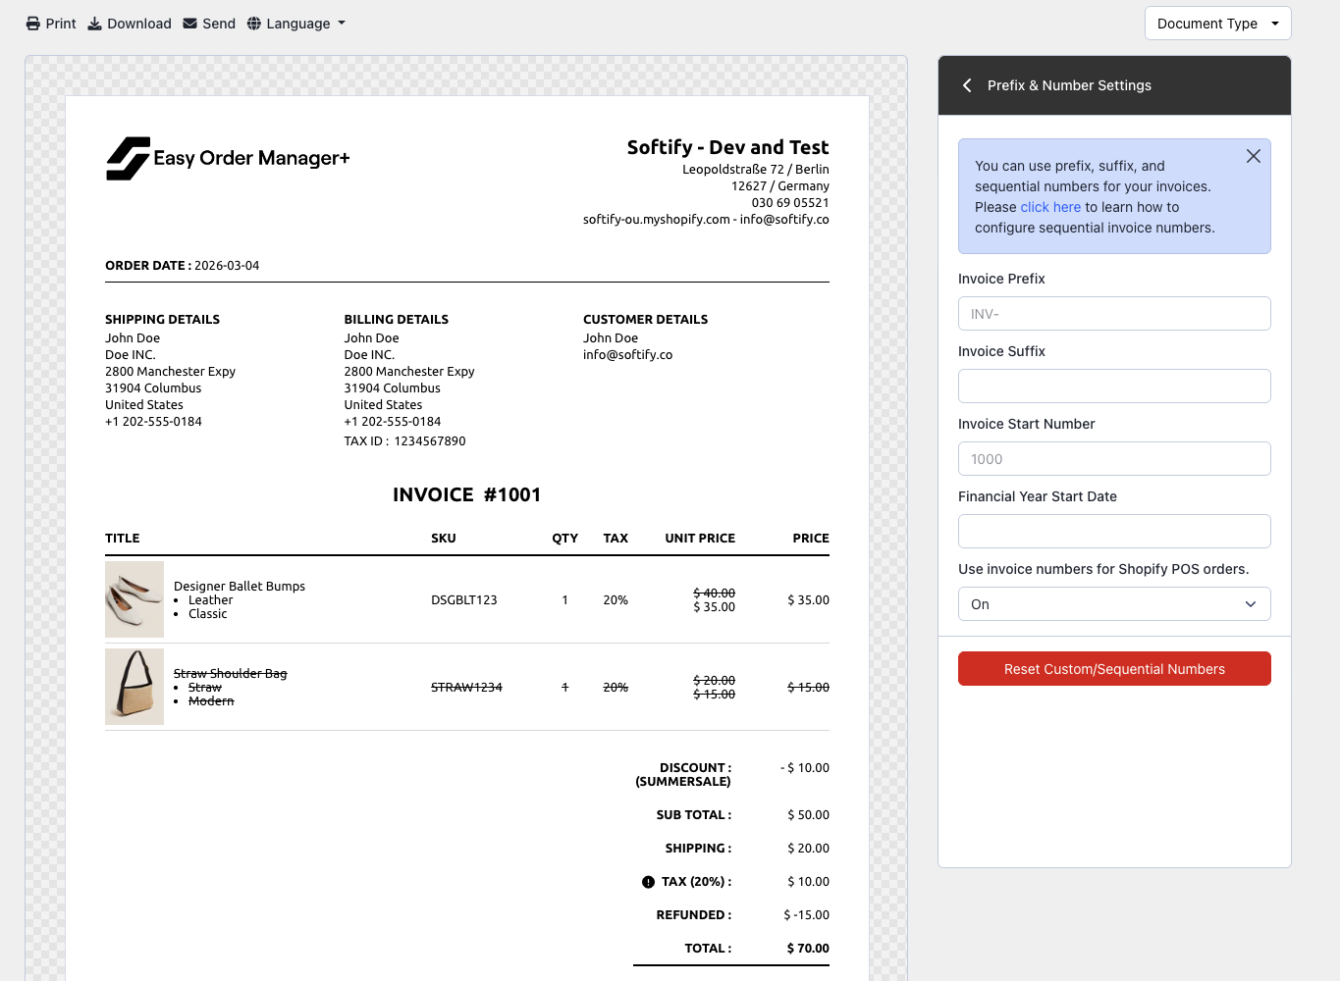Click the Print toolbar label

pos(61,24)
